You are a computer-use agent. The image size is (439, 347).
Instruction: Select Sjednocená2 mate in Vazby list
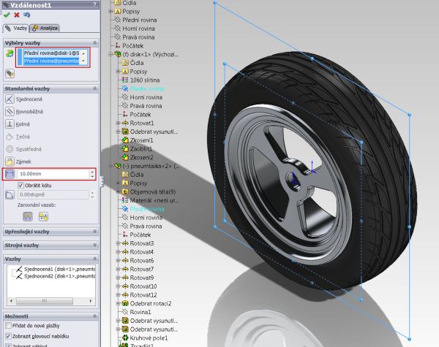[x=54, y=278]
